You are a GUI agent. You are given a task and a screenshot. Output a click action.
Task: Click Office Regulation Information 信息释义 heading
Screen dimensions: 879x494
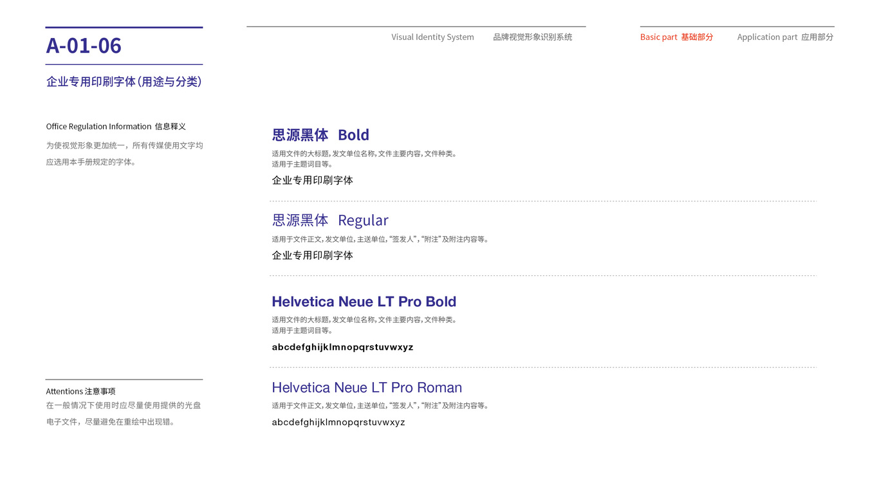click(116, 127)
